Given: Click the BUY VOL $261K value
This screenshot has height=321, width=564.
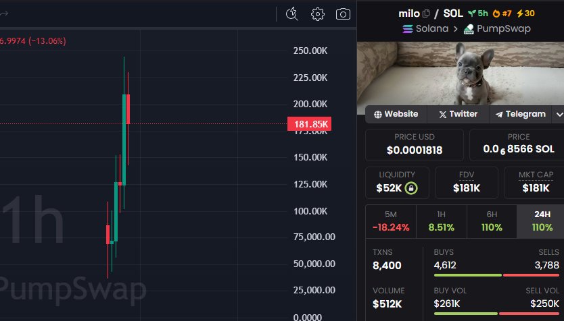Looking at the screenshot, I should [447, 303].
